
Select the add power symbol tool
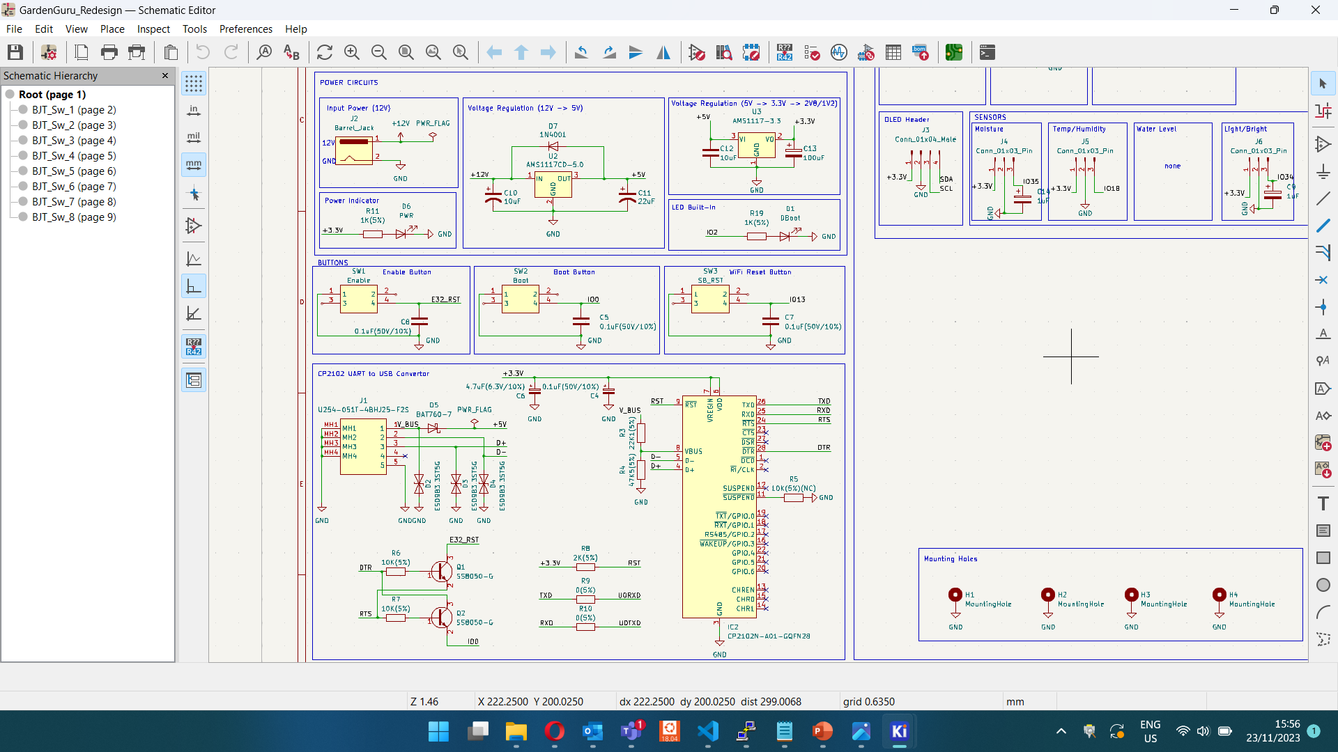coord(1323,171)
